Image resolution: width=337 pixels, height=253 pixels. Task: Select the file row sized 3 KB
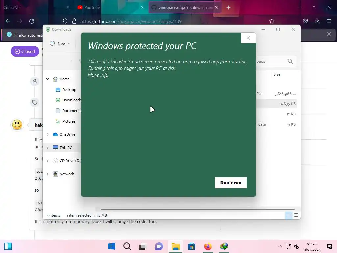pyautogui.click(x=276, y=124)
